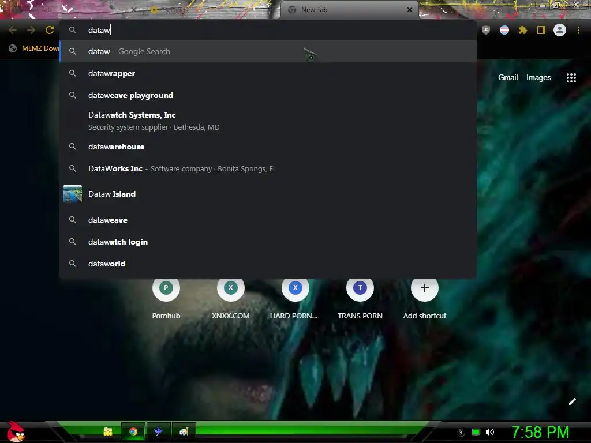The image size is (591, 443).
Task: Open the volume speaker tray icon
Action: pyautogui.click(x=490, y=432)
